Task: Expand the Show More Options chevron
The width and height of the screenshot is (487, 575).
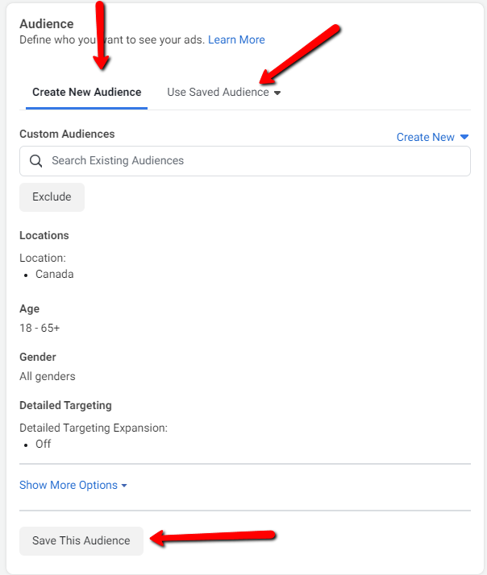Action: [x=125, y=486]
